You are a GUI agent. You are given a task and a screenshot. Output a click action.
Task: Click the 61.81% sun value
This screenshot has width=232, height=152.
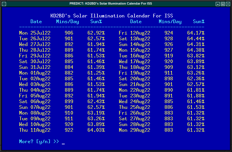pyautogui.click(x=196, y=90)
